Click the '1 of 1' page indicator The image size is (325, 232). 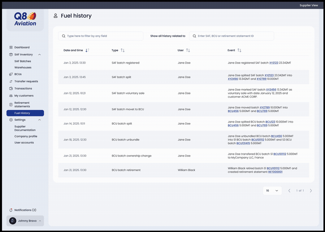tap(300, 190)
